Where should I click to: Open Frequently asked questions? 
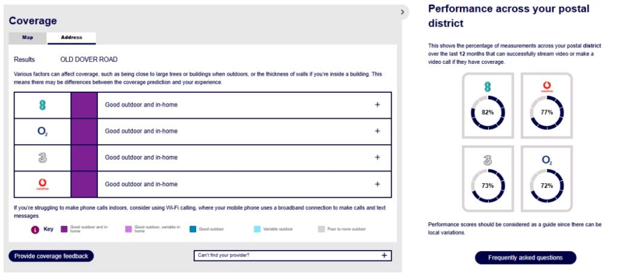526,258
